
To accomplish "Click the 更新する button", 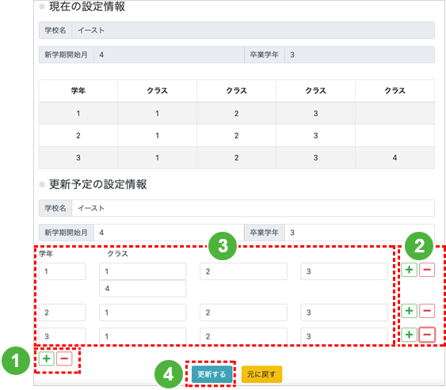I will tap(212, 374).
